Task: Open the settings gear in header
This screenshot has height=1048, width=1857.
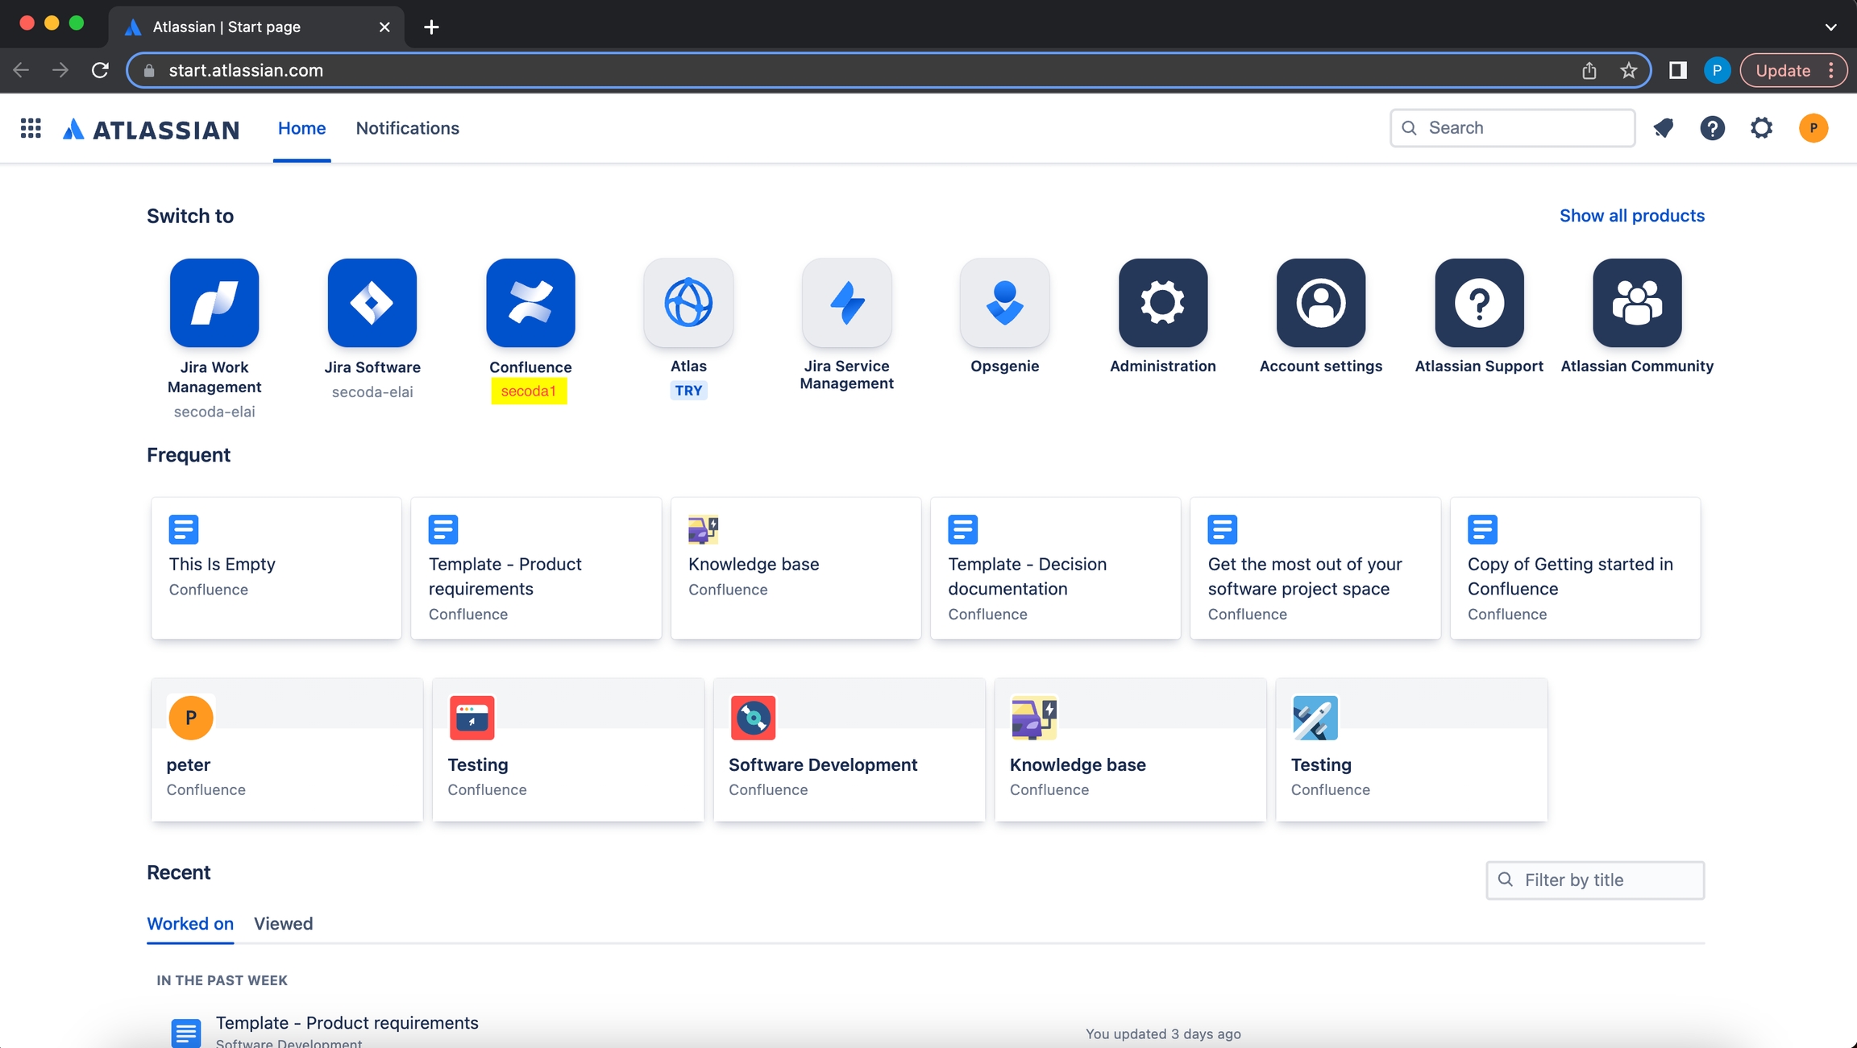Action: click(1762, 128)
